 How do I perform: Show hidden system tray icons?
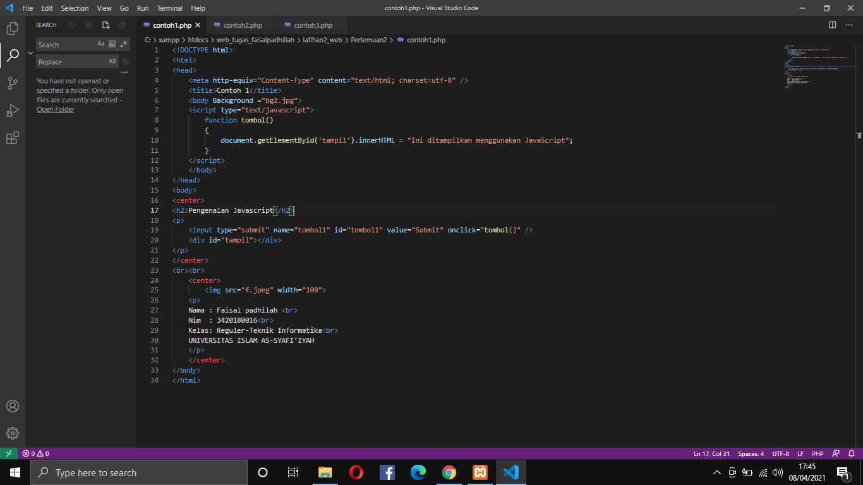716,472
